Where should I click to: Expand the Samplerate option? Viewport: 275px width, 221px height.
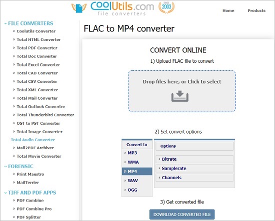pyautogui.click(x=194, y=168)
